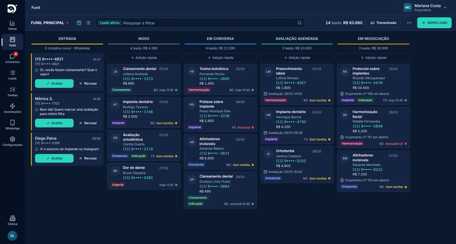Screen dimensions: 456x244
Task: Click phone number (11) 9••••-3611
Action: click(214, 153)
